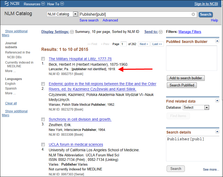Open the How To dropdown menu
This screenshot has width=223, height=177.
tap(55, 4)
